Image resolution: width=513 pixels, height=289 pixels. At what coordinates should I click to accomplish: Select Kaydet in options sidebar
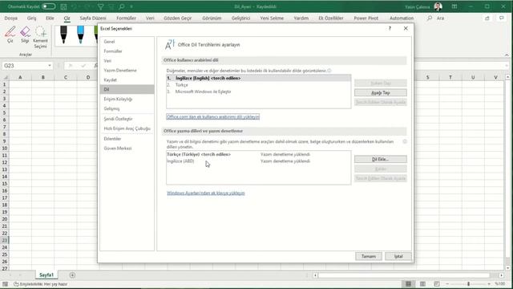pyautogui.click(x=127, y=79)
